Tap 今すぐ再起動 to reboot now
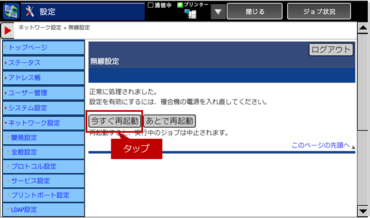370x218 pixels. pyautogui.click(x=115, y=121)
